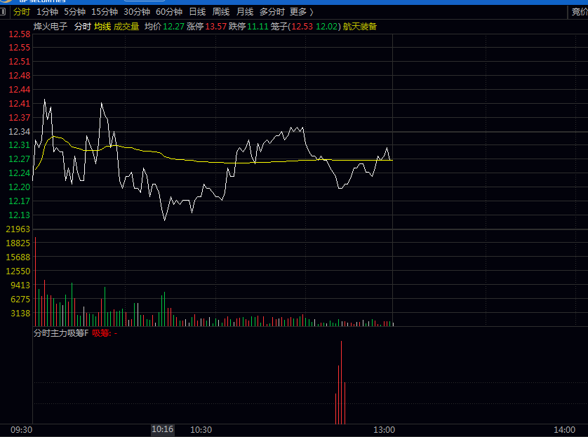Select the 15分钟 period tab
This screenshot has height=437, width=588.
(x=105, y=12)
